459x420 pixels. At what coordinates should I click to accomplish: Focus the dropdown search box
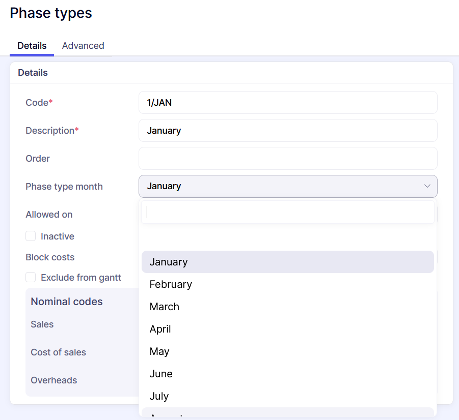[287, 212]
